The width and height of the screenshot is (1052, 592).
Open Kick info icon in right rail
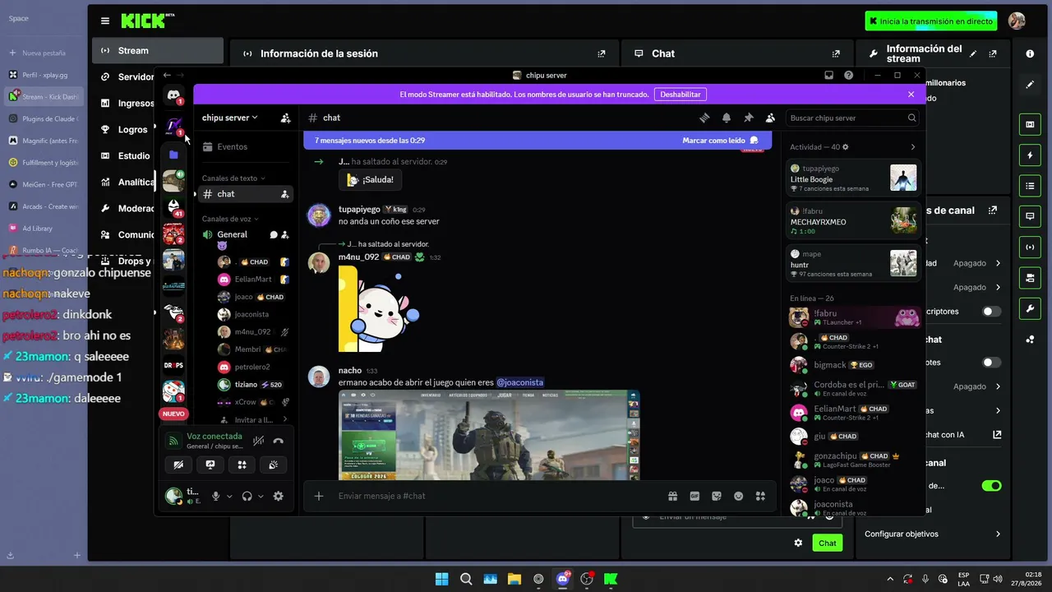coord(1030,53)
